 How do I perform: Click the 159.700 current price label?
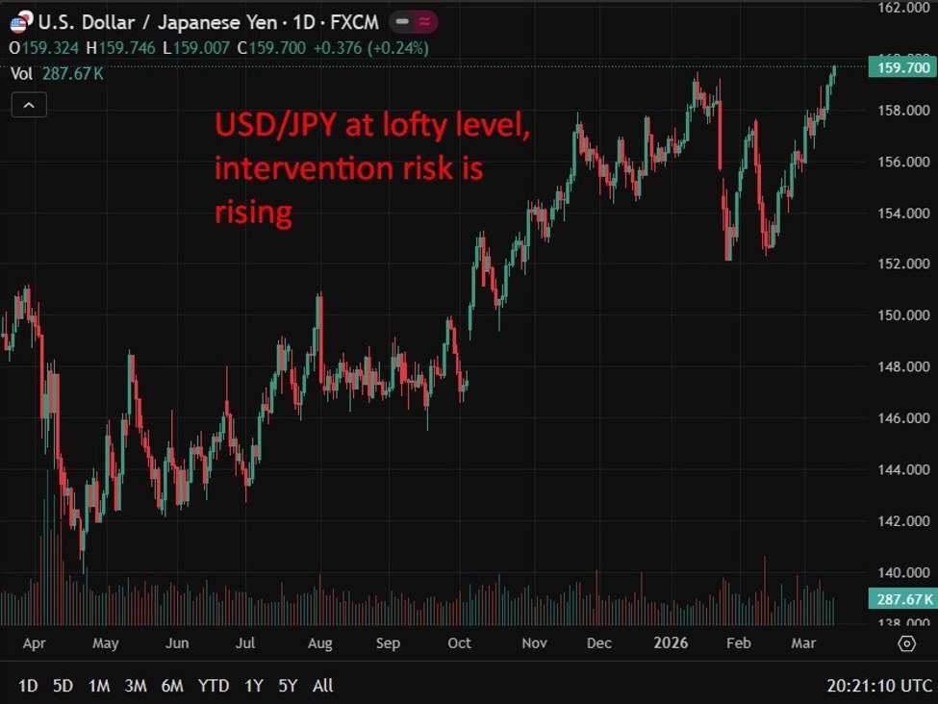[x=900, y=67]
